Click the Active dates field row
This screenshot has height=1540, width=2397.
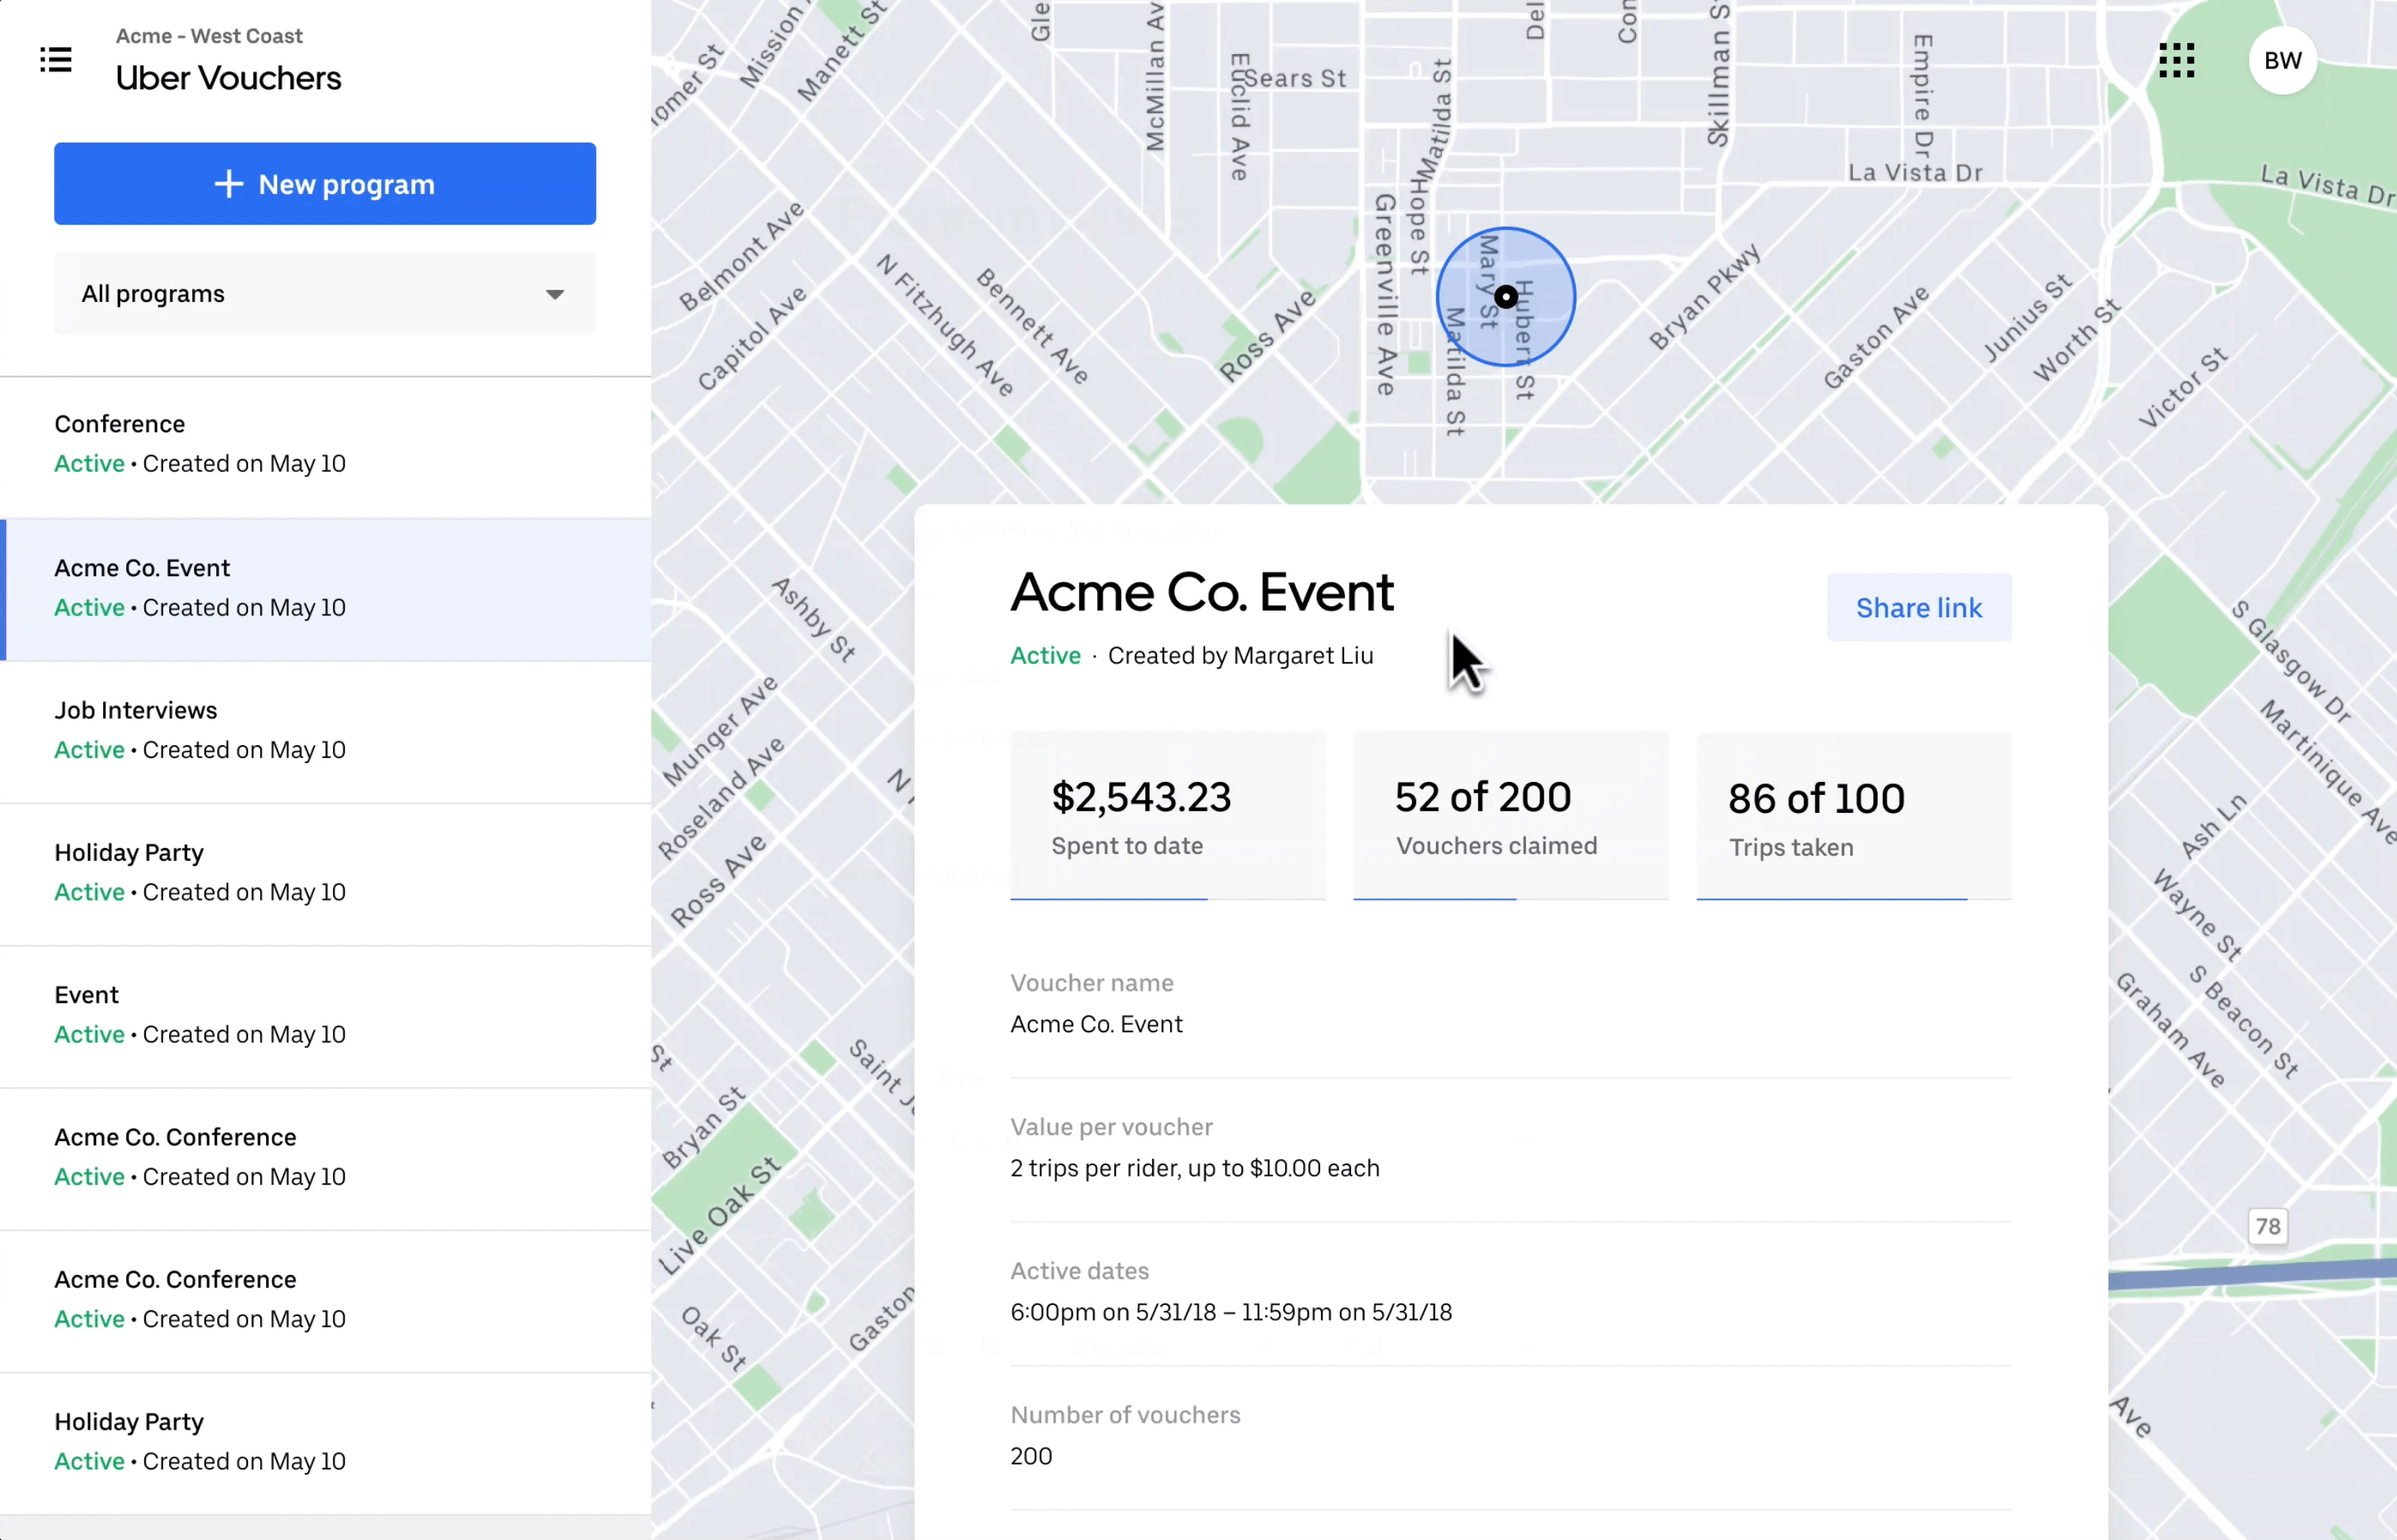(x=1510, y=1292)
